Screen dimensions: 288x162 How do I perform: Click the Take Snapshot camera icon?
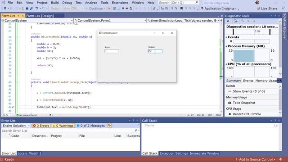(229, 103)
